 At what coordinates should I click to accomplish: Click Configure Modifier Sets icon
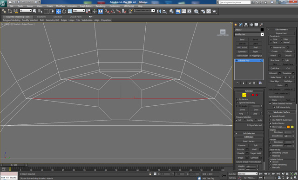click(x=260, y=83)
